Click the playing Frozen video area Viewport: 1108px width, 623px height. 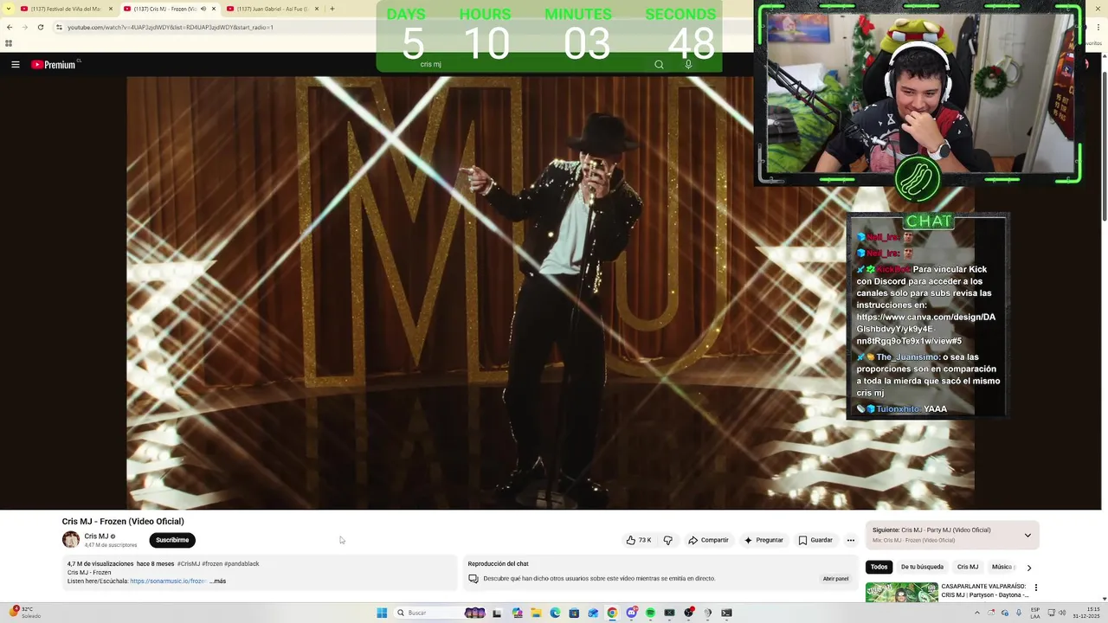pos(551,292)
